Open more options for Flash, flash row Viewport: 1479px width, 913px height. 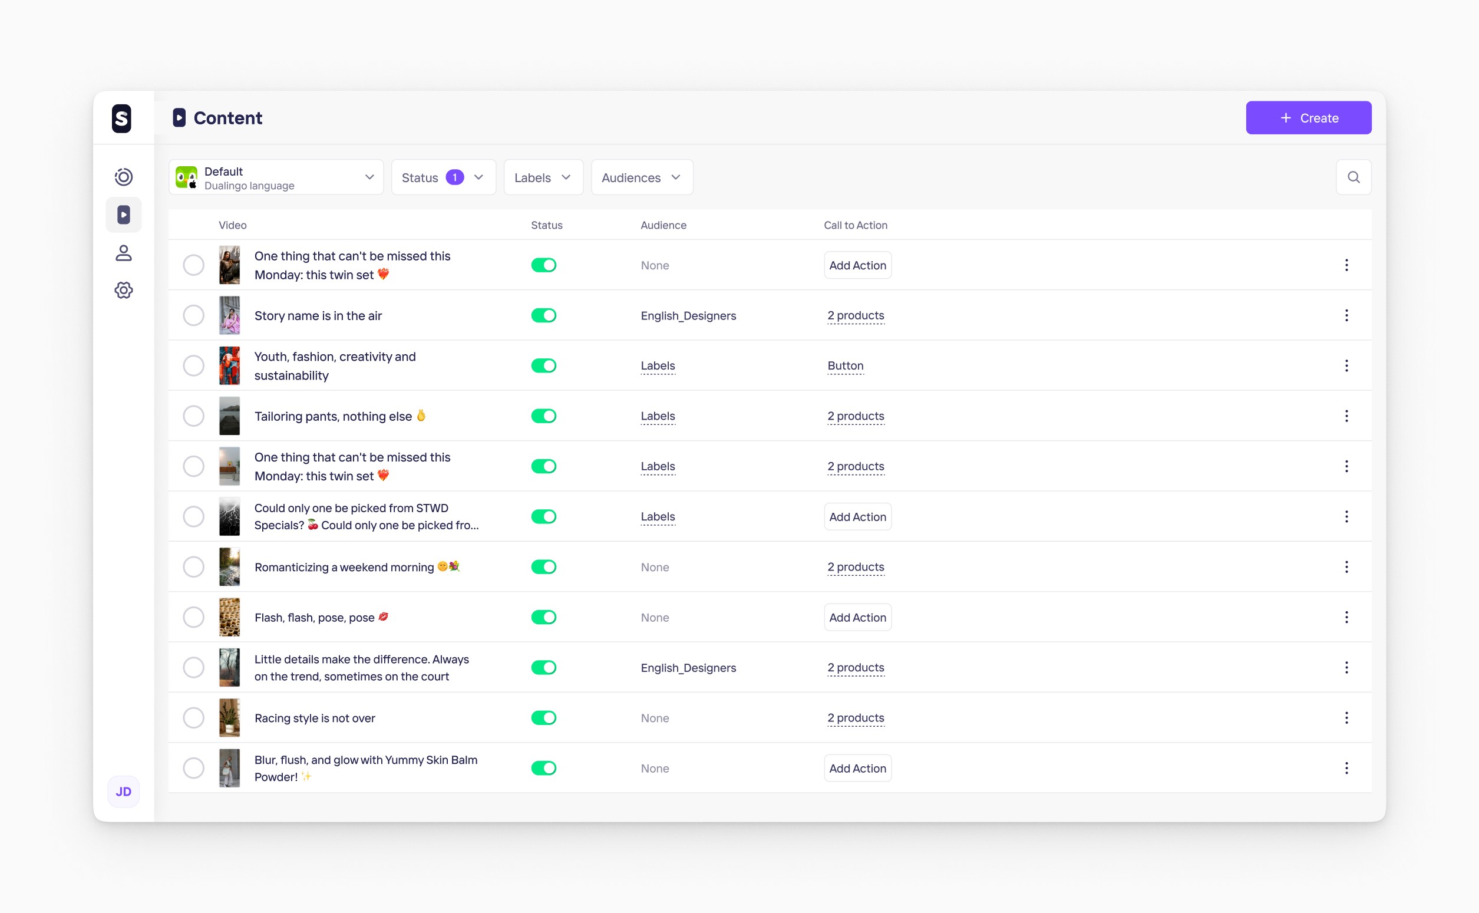(x=1346, y=617)
